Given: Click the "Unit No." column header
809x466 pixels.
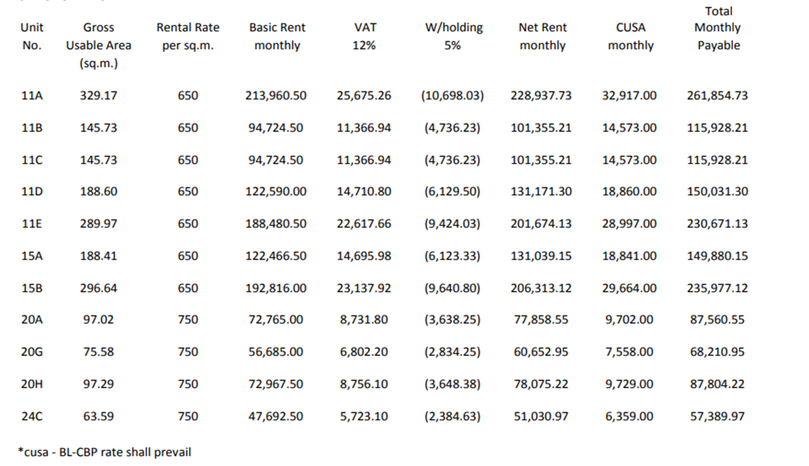Looking at the screenshot, I should tap(32, 36).
